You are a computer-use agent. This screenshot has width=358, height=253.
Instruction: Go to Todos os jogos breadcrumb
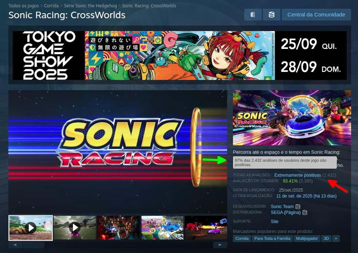point(24,6)
